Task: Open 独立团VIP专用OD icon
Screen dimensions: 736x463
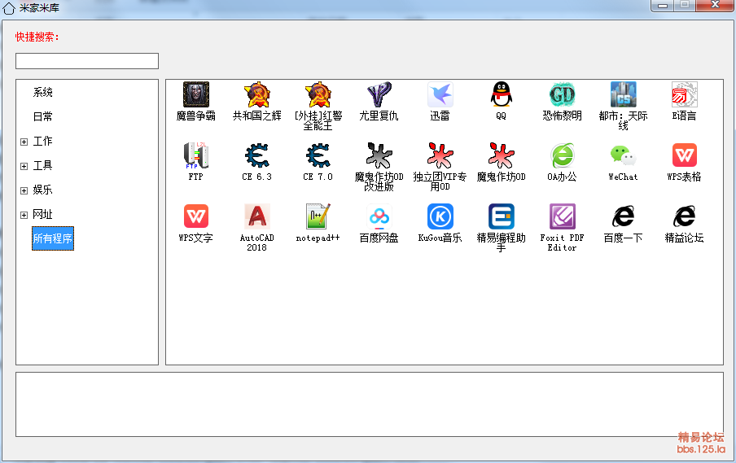Action: point(440,155)
